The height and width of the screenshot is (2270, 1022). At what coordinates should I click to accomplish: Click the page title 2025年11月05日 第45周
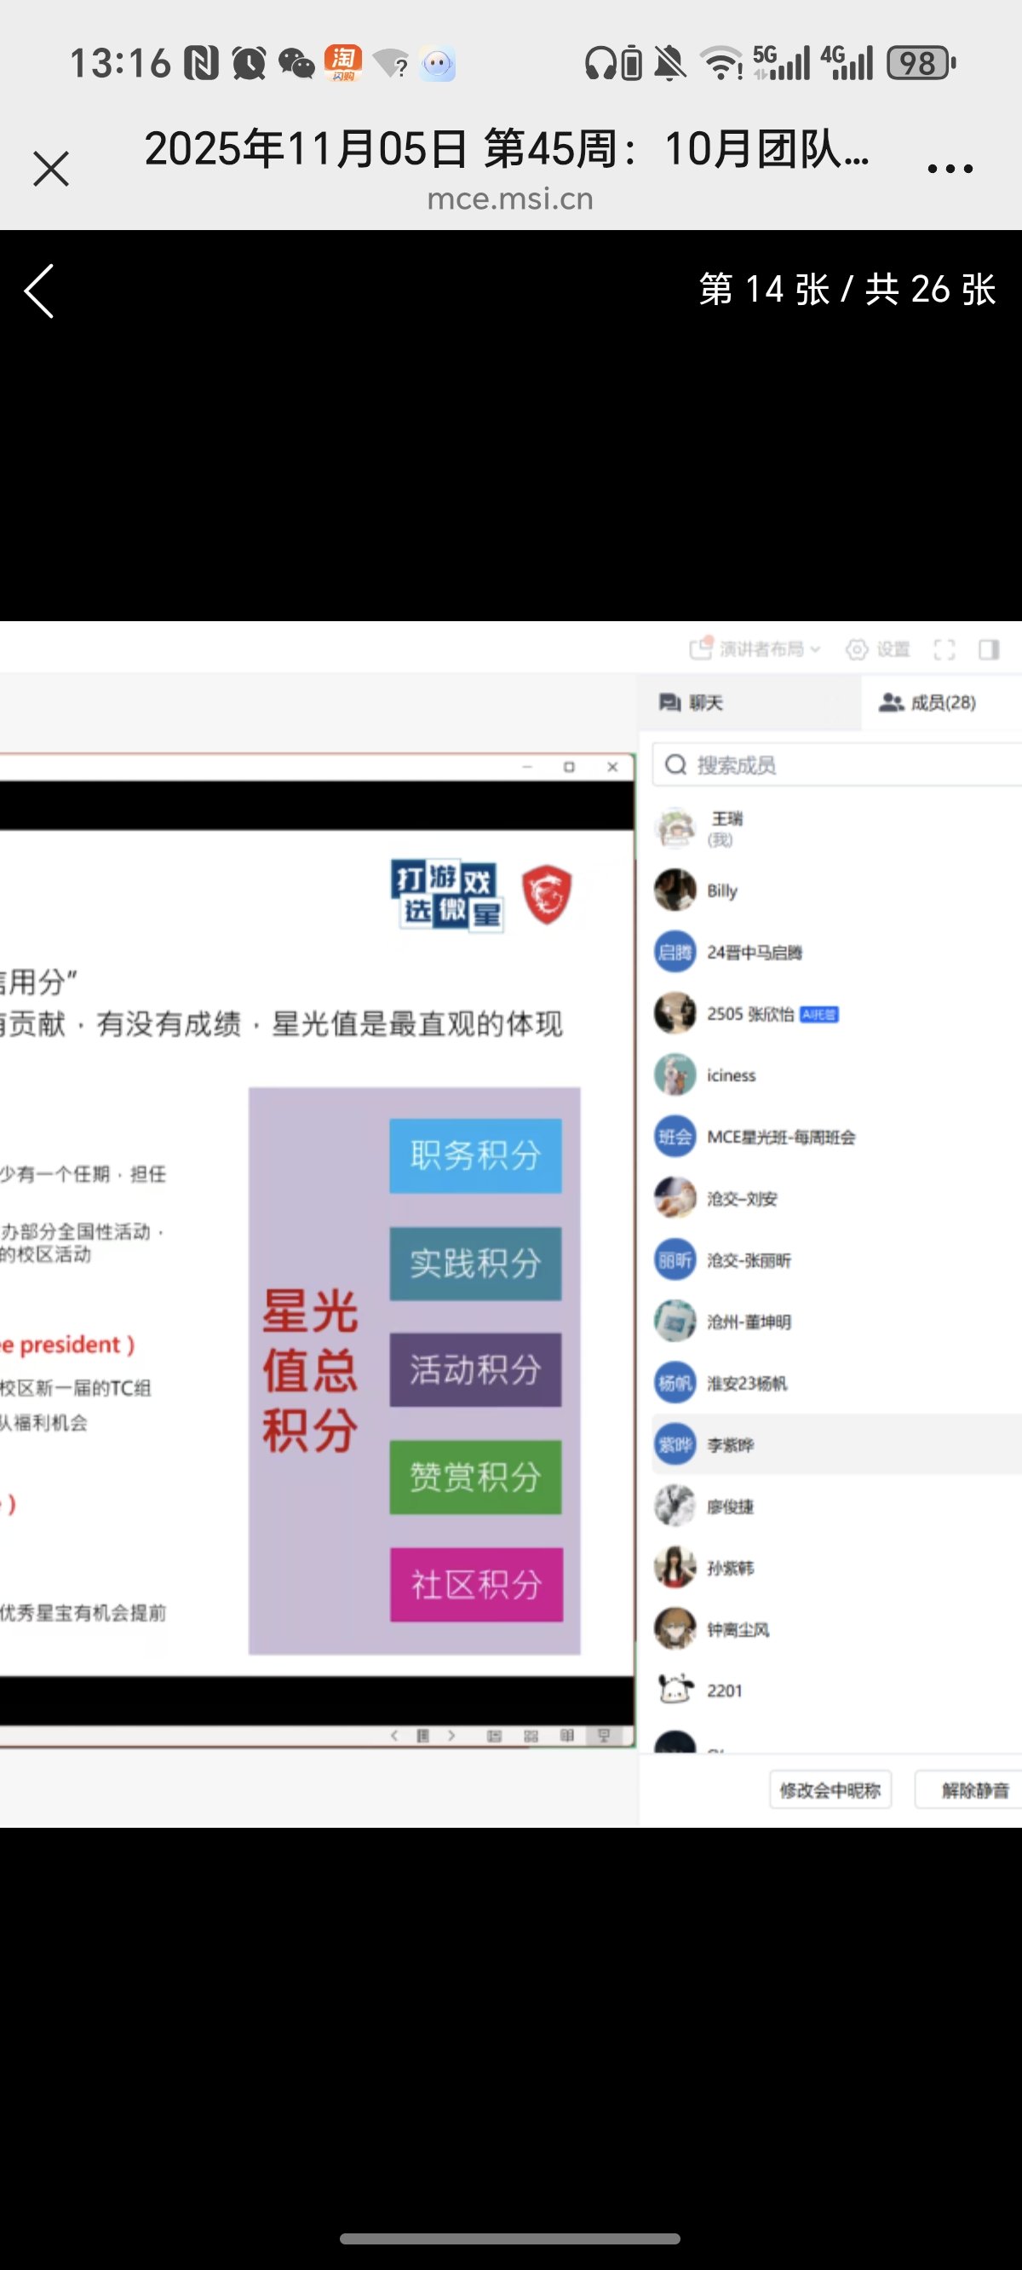[508, 148]
